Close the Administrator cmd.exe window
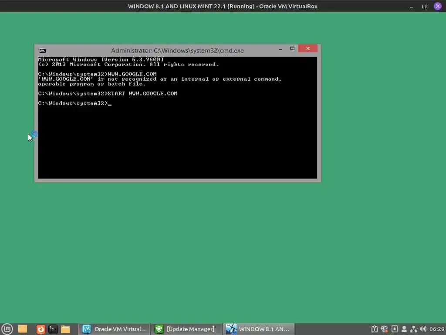 point(308,49)
